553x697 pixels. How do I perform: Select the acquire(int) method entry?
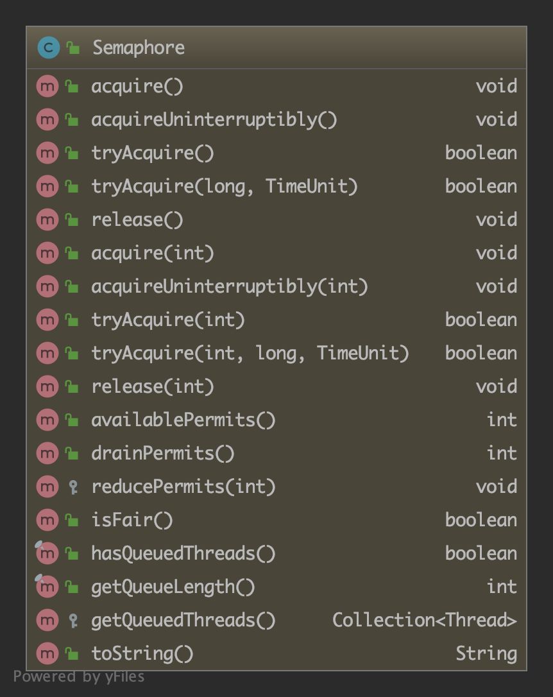[153, 253]
